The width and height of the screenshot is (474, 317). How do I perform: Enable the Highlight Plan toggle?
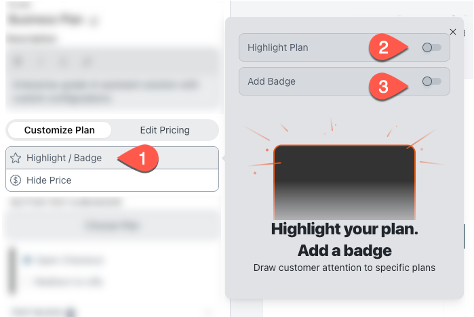[x=431, y=48]
